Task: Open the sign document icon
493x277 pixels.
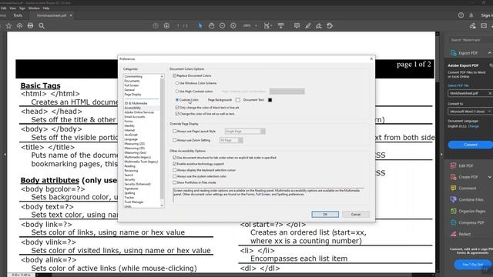Action: click(x=318, y=25)
